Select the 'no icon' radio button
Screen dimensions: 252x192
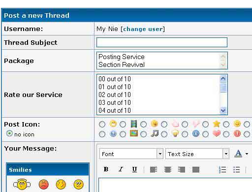[9, 133]
